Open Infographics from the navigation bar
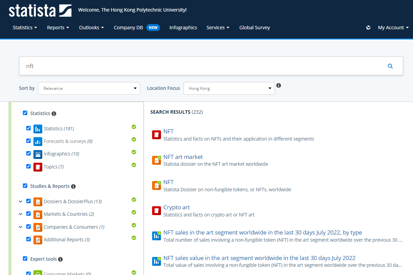This screenshot has width=413, height=275. [183, 28]
